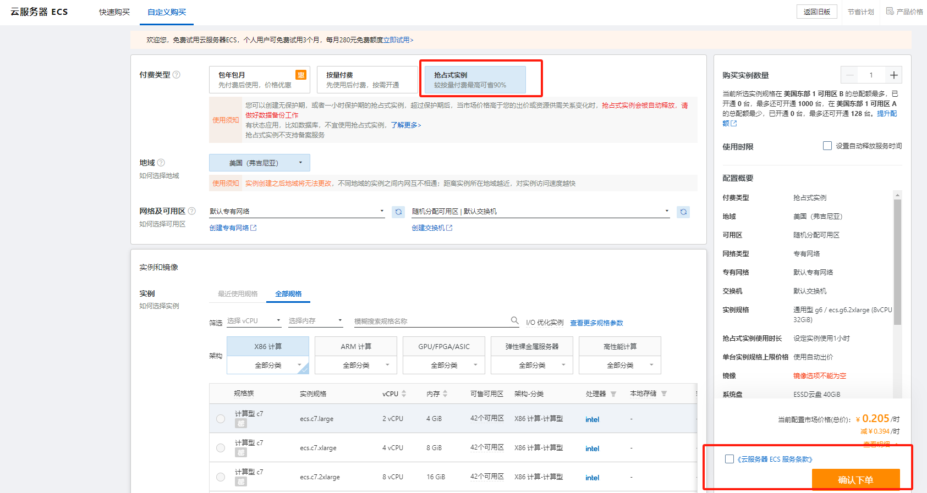Open 如何选择地域 help link
The width and height of the screenshot is (927, 493).
coord(159,176)
